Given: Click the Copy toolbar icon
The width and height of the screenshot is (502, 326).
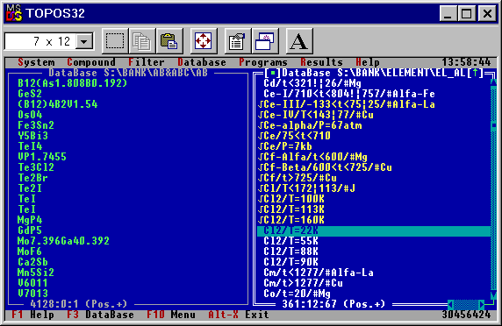Looking at the screenshot, I should [142, 41].
